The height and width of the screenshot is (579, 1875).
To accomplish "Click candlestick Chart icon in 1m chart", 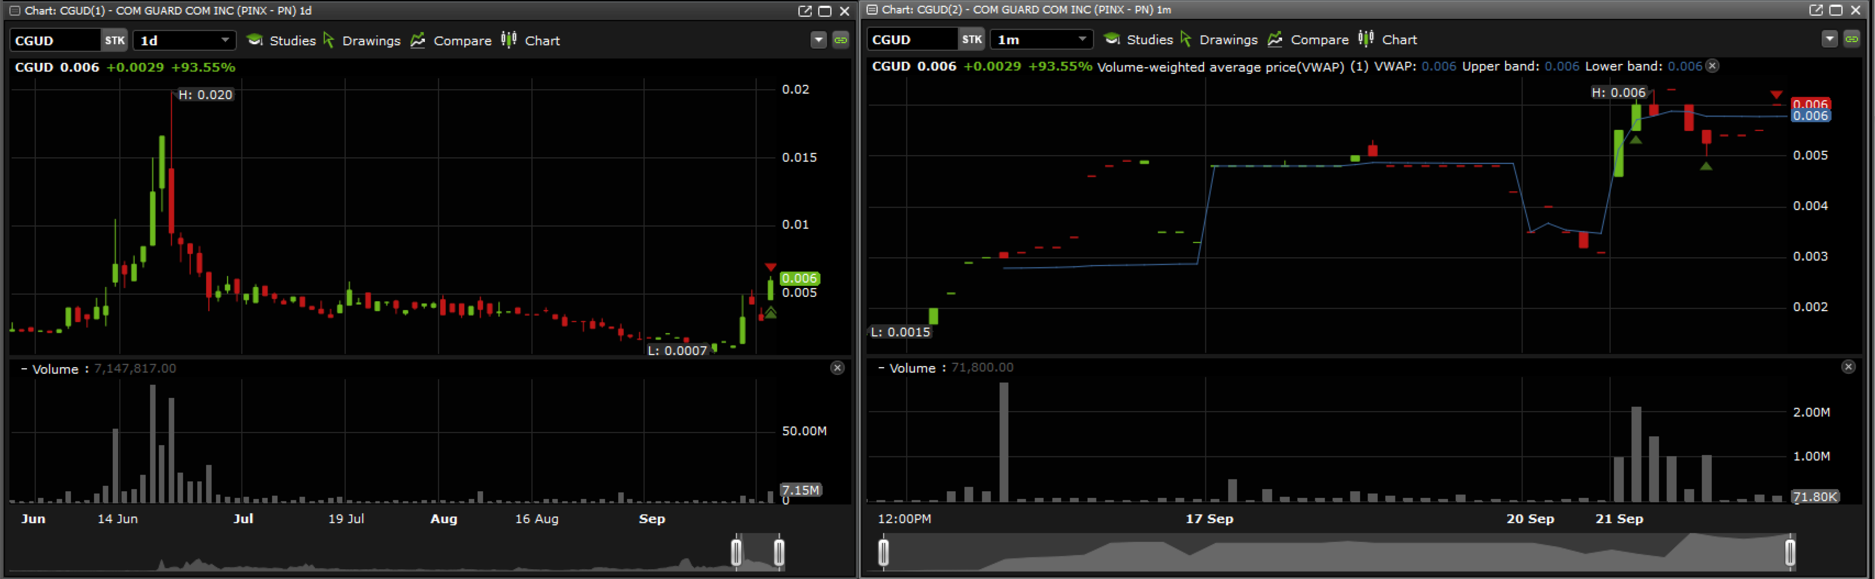I will click(x=1366, y=39).
